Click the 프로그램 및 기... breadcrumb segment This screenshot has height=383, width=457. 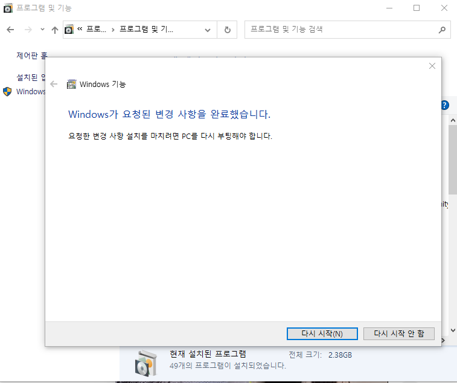tap(146, 29)
